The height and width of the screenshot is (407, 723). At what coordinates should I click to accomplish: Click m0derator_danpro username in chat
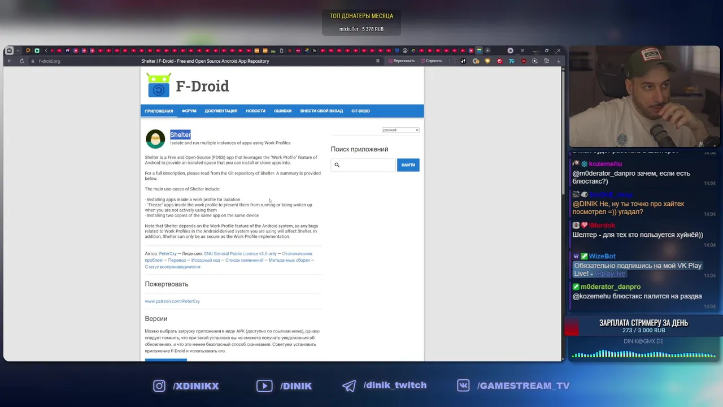coord(611,287)
